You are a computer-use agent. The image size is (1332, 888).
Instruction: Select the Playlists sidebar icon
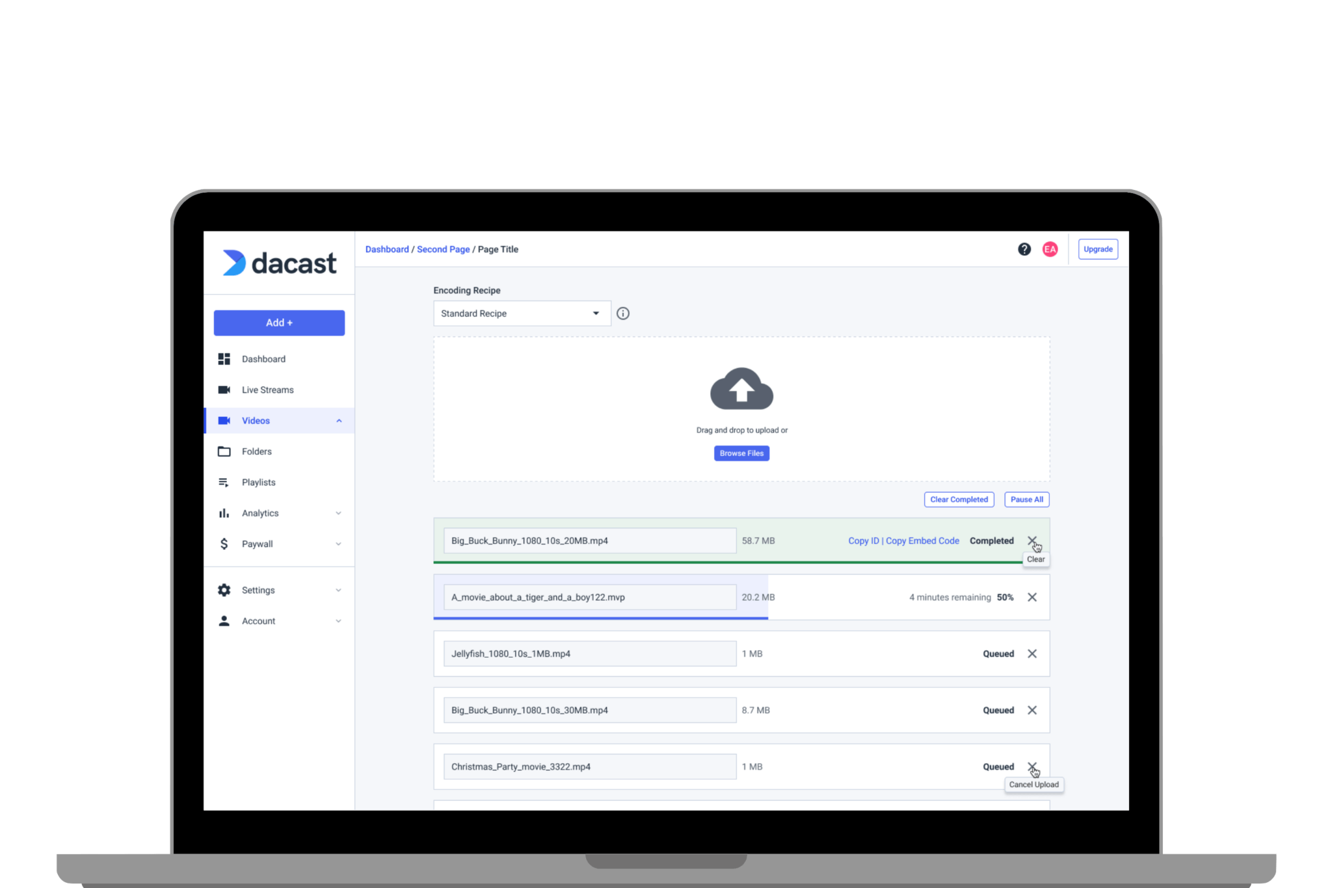(224, 482)
